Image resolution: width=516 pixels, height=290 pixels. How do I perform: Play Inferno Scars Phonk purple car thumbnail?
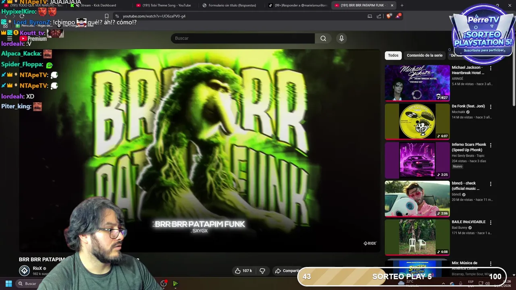[417, 160]
